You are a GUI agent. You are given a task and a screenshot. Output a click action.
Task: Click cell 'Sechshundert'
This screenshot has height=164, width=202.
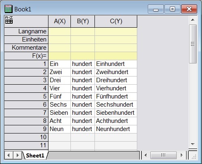[x=116, y=105]
